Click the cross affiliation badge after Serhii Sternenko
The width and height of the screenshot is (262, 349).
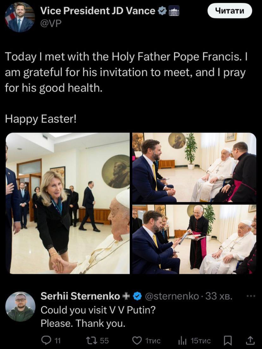click(126, 296)
